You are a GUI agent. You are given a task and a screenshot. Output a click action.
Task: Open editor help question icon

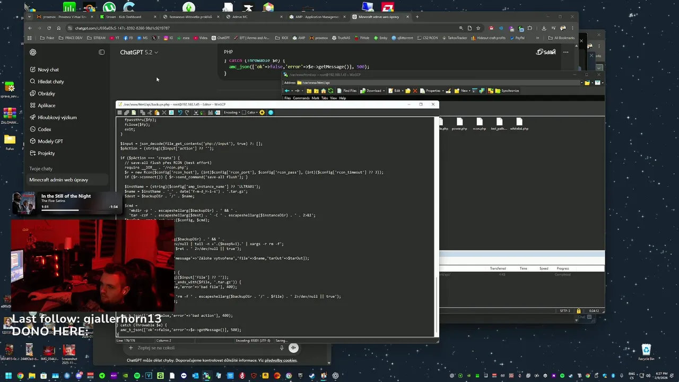point(271,112)
